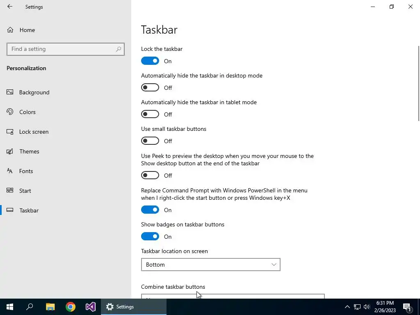Click the search magnifier in Find a setting
Screen dimensions: 420x315
[x=119, y=49]
